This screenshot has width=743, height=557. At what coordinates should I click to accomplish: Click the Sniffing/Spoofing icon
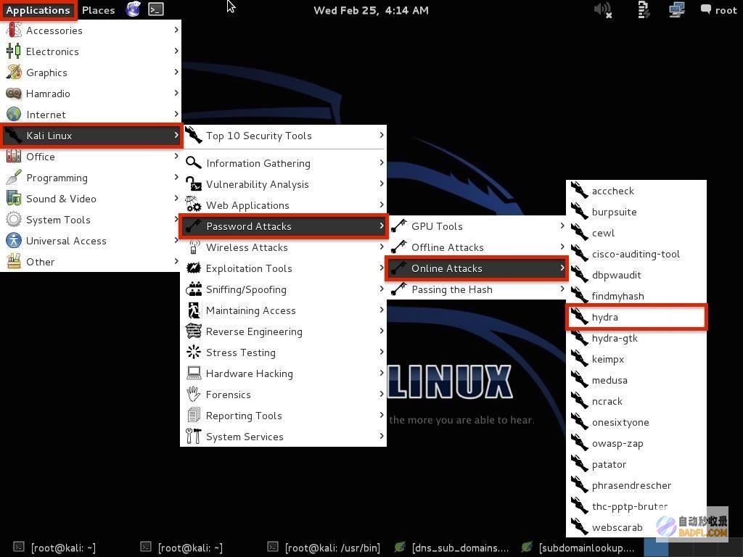[x=193, y=289]
